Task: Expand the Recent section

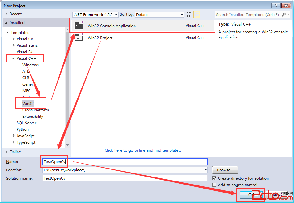Action: pos(6,14)
